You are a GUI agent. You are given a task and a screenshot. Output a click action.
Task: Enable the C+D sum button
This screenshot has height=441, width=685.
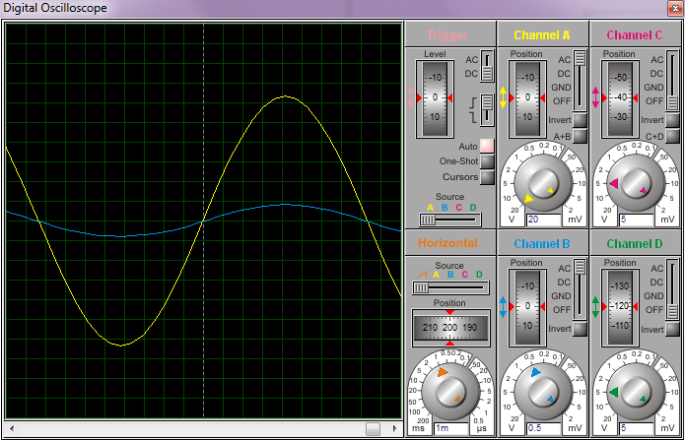(x=672, y=136)
